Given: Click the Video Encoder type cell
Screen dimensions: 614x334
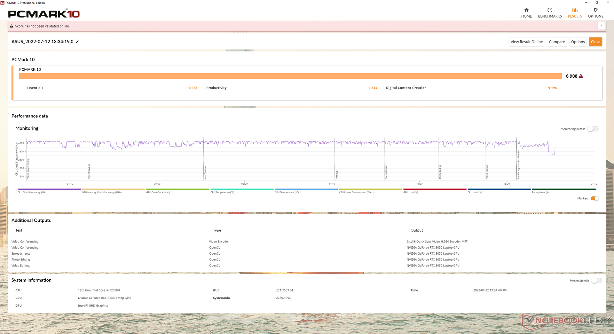Looking at the screenshot, I should (219, 242).
